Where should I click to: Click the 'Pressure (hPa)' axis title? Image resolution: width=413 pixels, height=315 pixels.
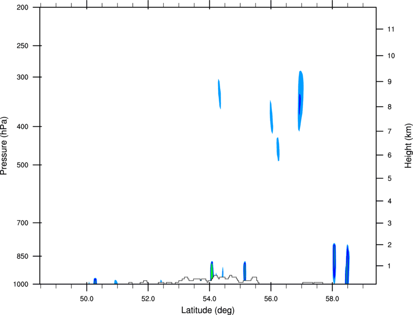(4, 146)
